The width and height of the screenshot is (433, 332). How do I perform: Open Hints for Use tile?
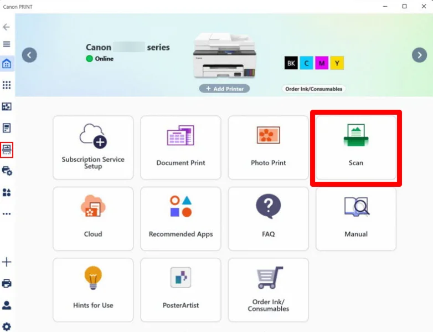tap(93, 289)
